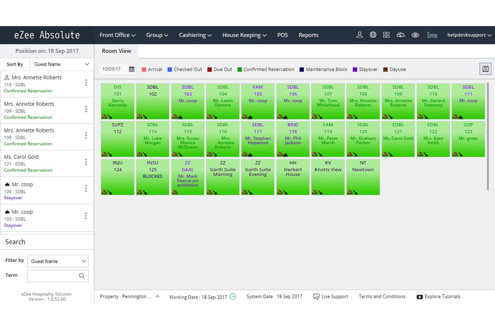The image size is (495, 330).
Task: Select the Room View tab
Action: pos(116,51)
